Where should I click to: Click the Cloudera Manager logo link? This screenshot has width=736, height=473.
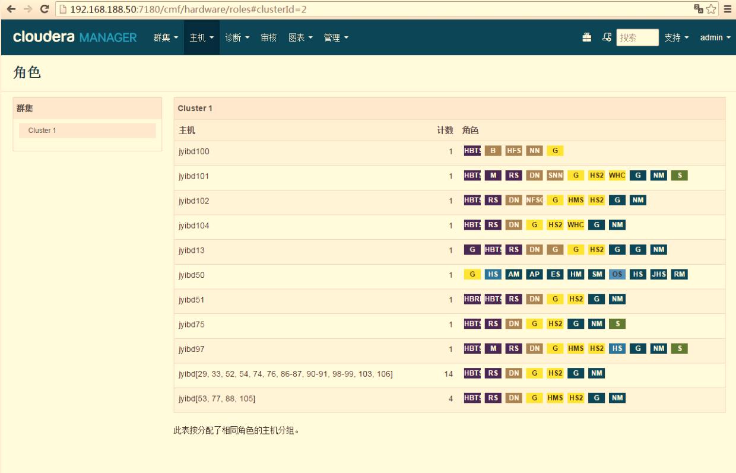75,37
